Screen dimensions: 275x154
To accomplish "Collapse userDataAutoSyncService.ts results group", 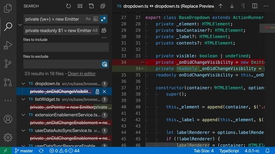I will pos(23,130).
